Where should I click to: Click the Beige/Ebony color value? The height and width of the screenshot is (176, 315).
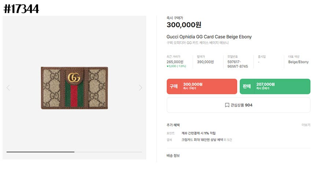[298, 62]
